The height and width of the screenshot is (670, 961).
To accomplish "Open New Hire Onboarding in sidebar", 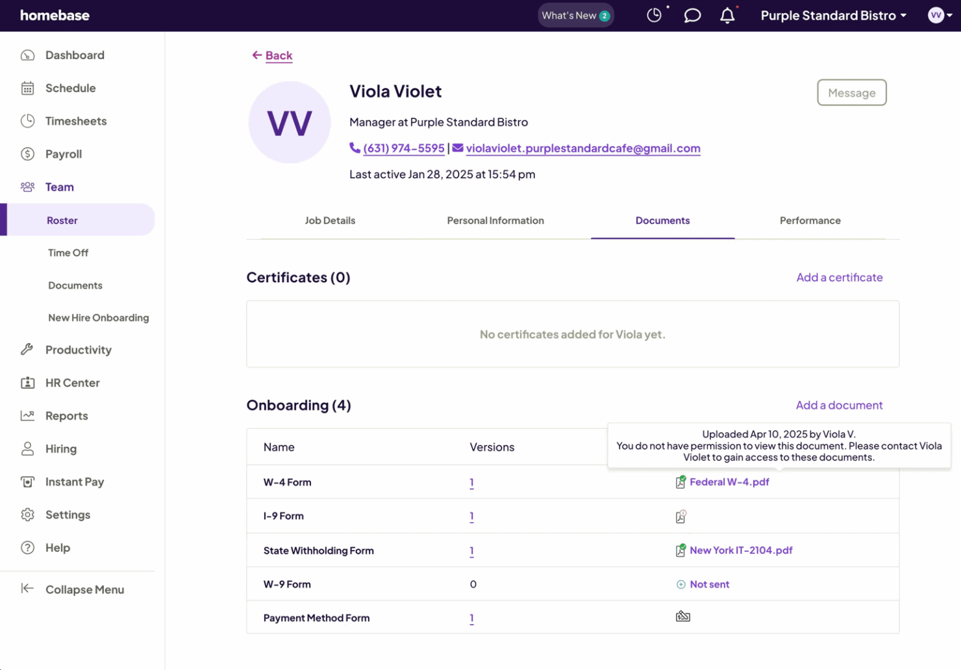I will (x=99, y=318).
